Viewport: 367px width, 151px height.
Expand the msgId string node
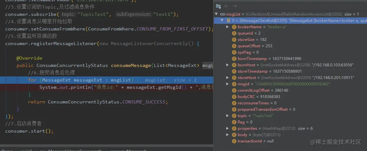pos(227,84)
